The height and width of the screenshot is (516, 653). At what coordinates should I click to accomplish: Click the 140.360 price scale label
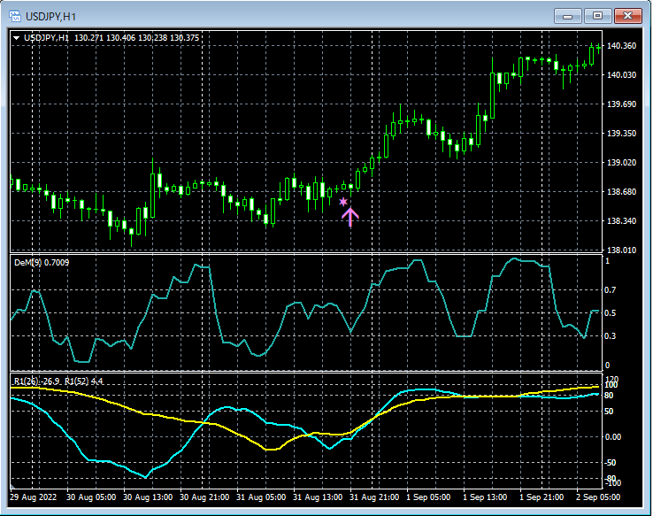click(622, 46)
